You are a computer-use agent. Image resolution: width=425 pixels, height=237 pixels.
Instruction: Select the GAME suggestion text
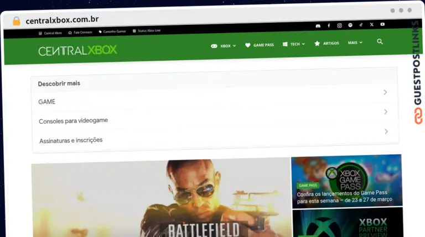tap(47, 102)
